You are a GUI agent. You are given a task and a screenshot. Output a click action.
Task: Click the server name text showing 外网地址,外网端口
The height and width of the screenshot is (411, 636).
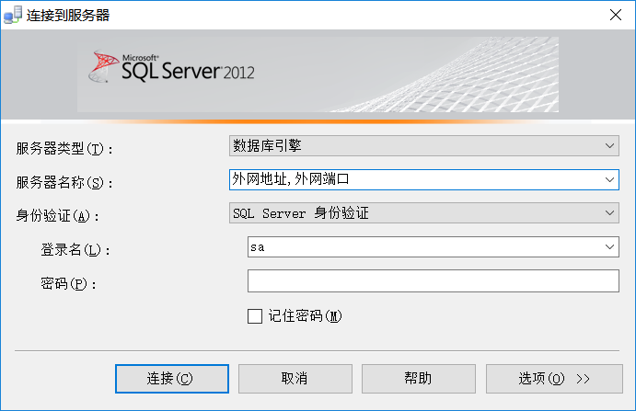[x=291, y=179]
